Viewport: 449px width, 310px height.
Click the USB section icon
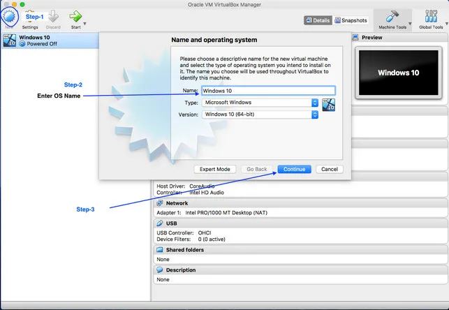click(x=159, y=223)
